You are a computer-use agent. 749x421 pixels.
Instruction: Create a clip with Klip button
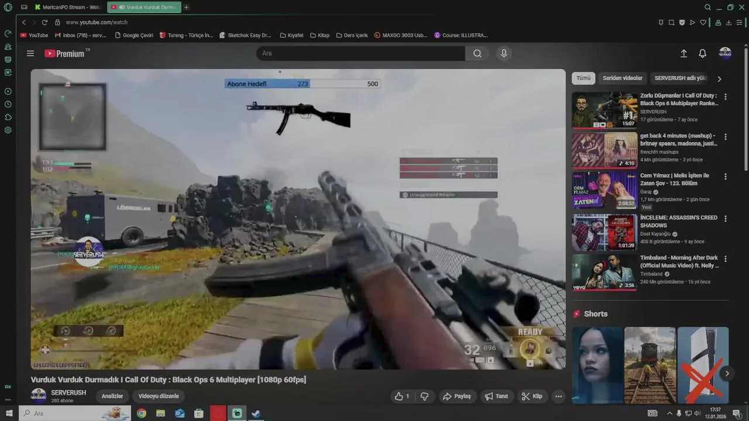tap(532, 396)
